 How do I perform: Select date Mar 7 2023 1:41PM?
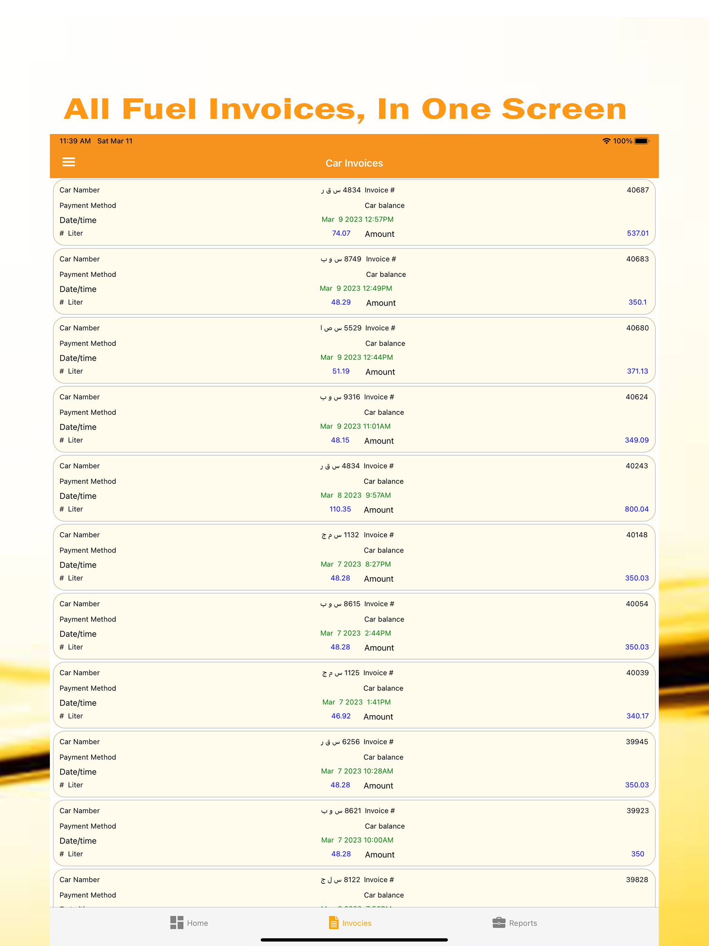point(357,702)
